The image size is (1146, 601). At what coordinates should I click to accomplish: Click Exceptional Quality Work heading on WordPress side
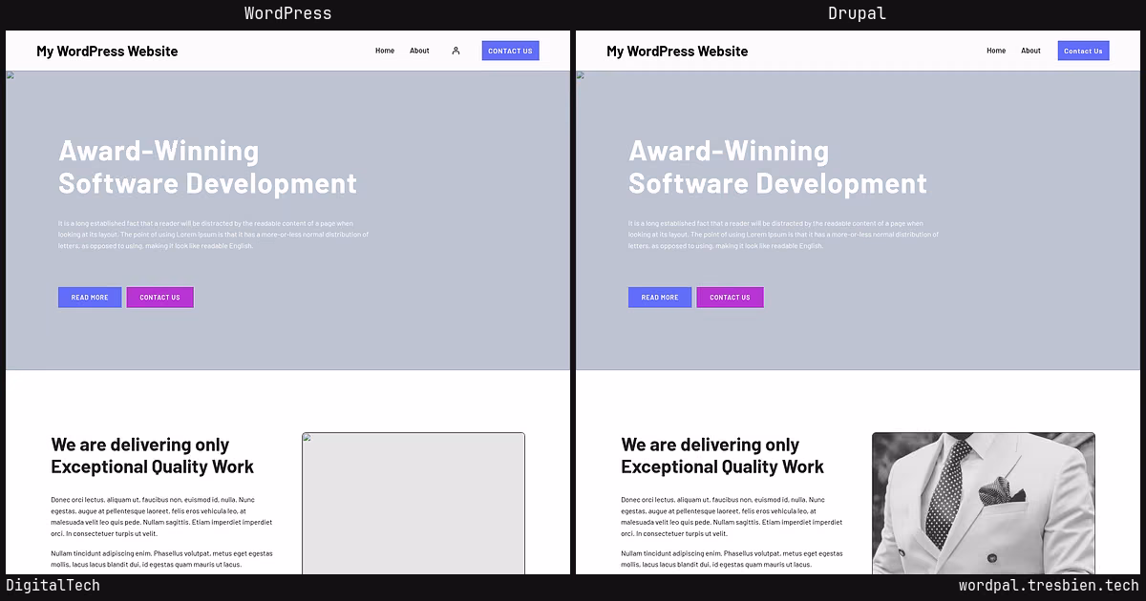pos(153,455)
